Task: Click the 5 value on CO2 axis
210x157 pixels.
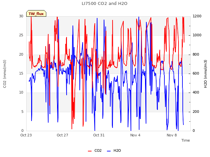Action: (22, 112)
